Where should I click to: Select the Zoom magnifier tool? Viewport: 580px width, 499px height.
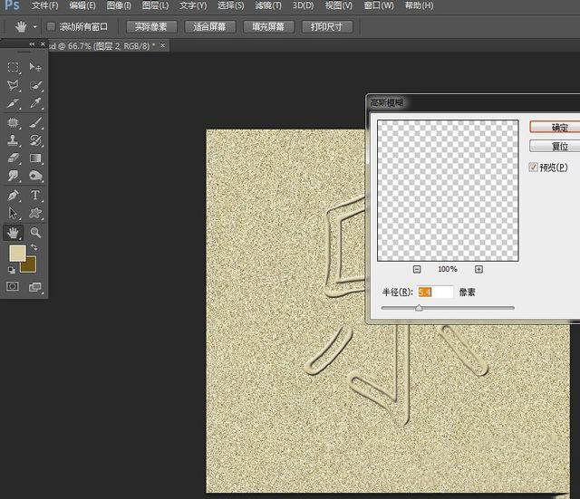click(36, 233)
